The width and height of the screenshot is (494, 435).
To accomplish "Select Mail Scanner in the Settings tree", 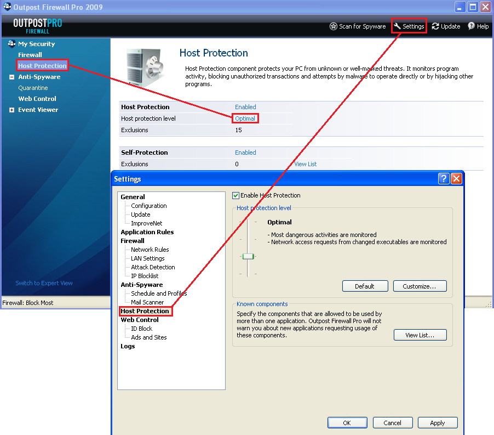I will (x=147, y=302).
